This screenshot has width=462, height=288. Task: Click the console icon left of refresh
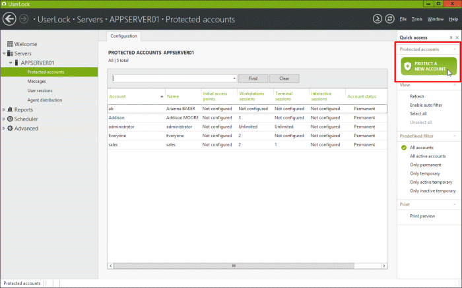pyautogui.click(x=377, y=19)
